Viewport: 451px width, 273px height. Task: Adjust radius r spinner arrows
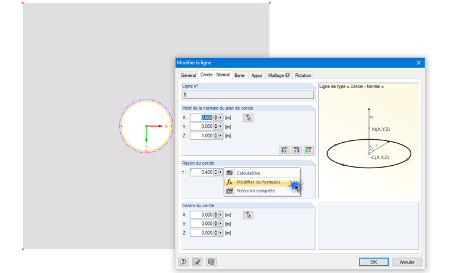pos(216,172)
